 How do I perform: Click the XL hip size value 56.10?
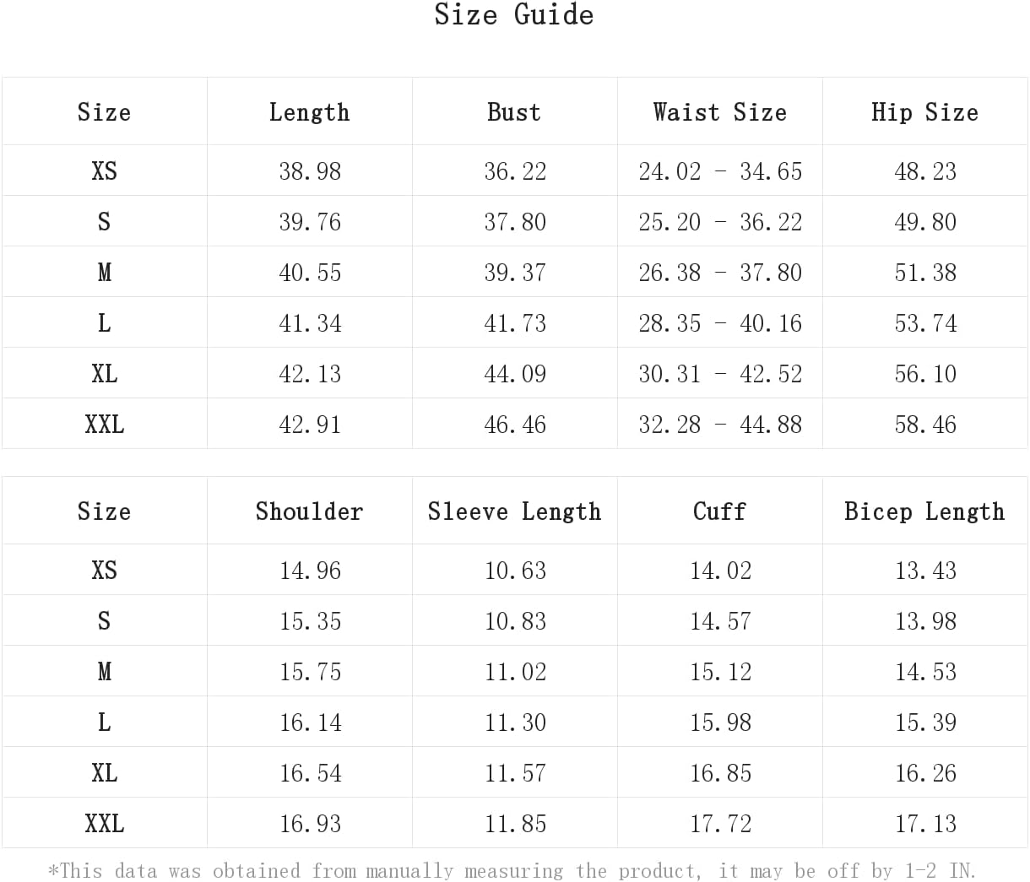925,373
